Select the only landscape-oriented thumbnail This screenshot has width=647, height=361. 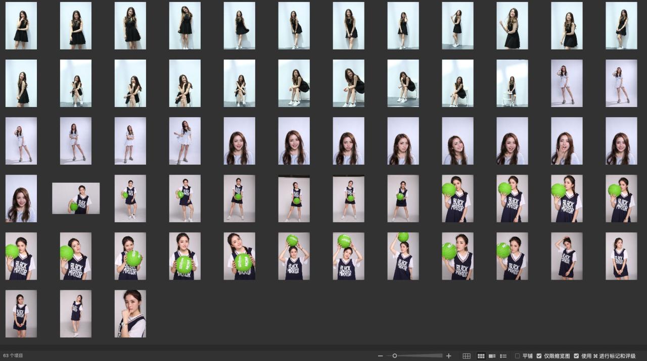76,198
